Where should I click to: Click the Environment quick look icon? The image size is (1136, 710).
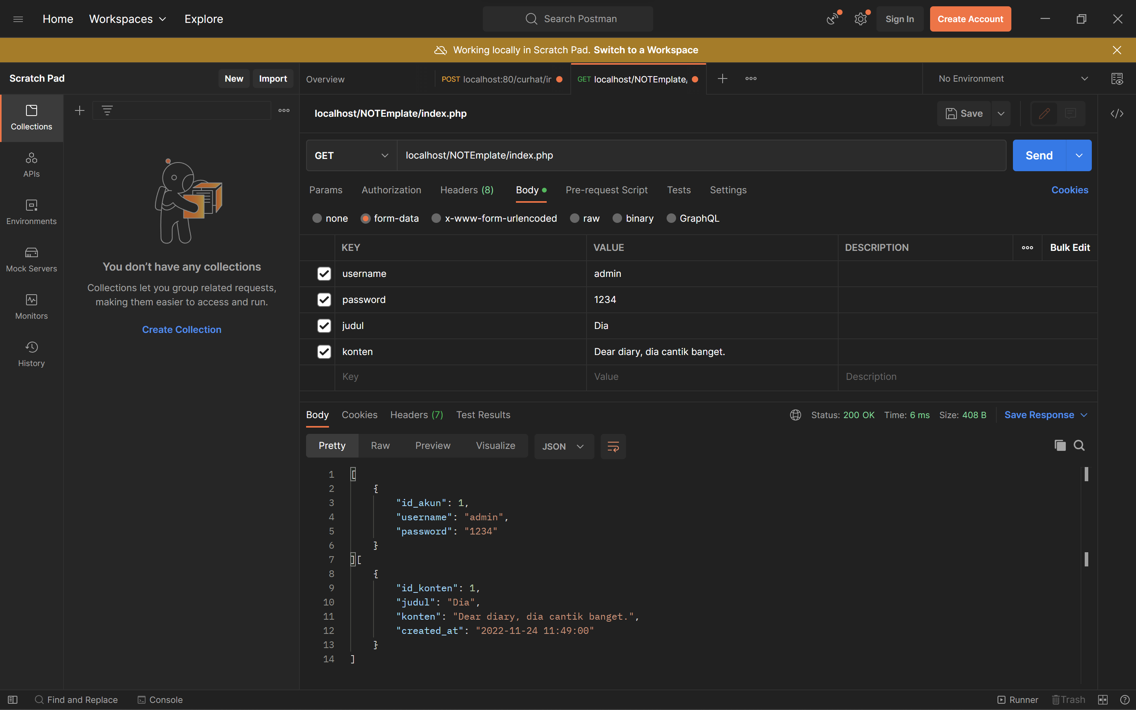pyautogui.click(x=1117, y=79)
